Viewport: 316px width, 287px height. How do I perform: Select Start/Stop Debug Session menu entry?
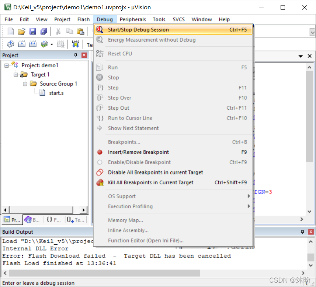click(173, 30)
